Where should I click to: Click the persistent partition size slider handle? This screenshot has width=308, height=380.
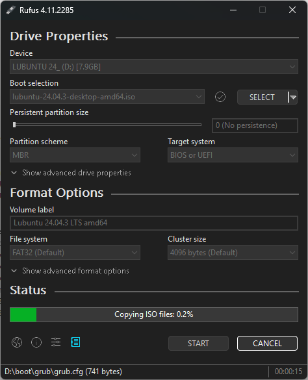[x=14, y=125]
